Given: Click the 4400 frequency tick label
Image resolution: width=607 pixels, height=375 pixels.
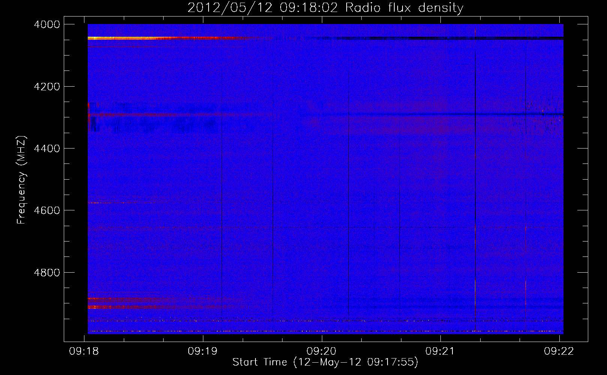Looking at the screenshot, I should [x=47, y=148].
